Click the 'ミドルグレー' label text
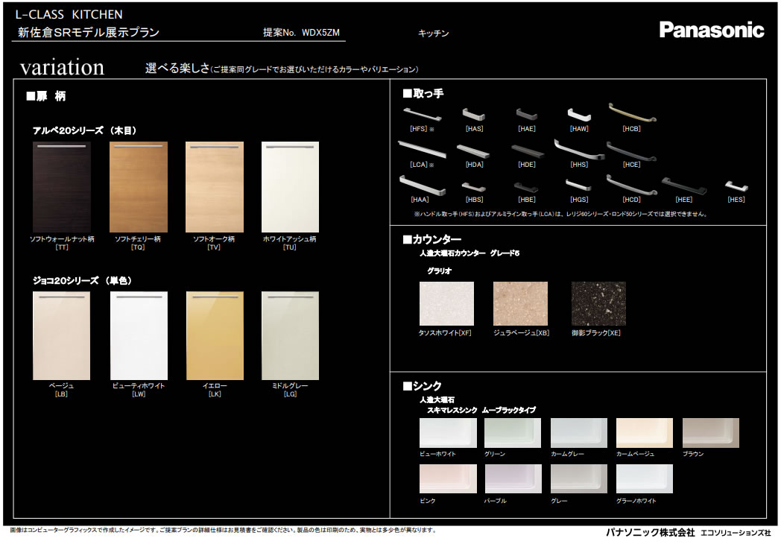This screenshot has width=781, height=544. (291, 386)
